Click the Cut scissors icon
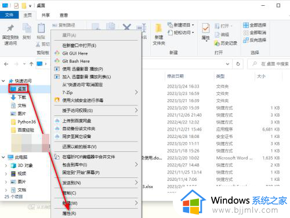 click(38, 44)
